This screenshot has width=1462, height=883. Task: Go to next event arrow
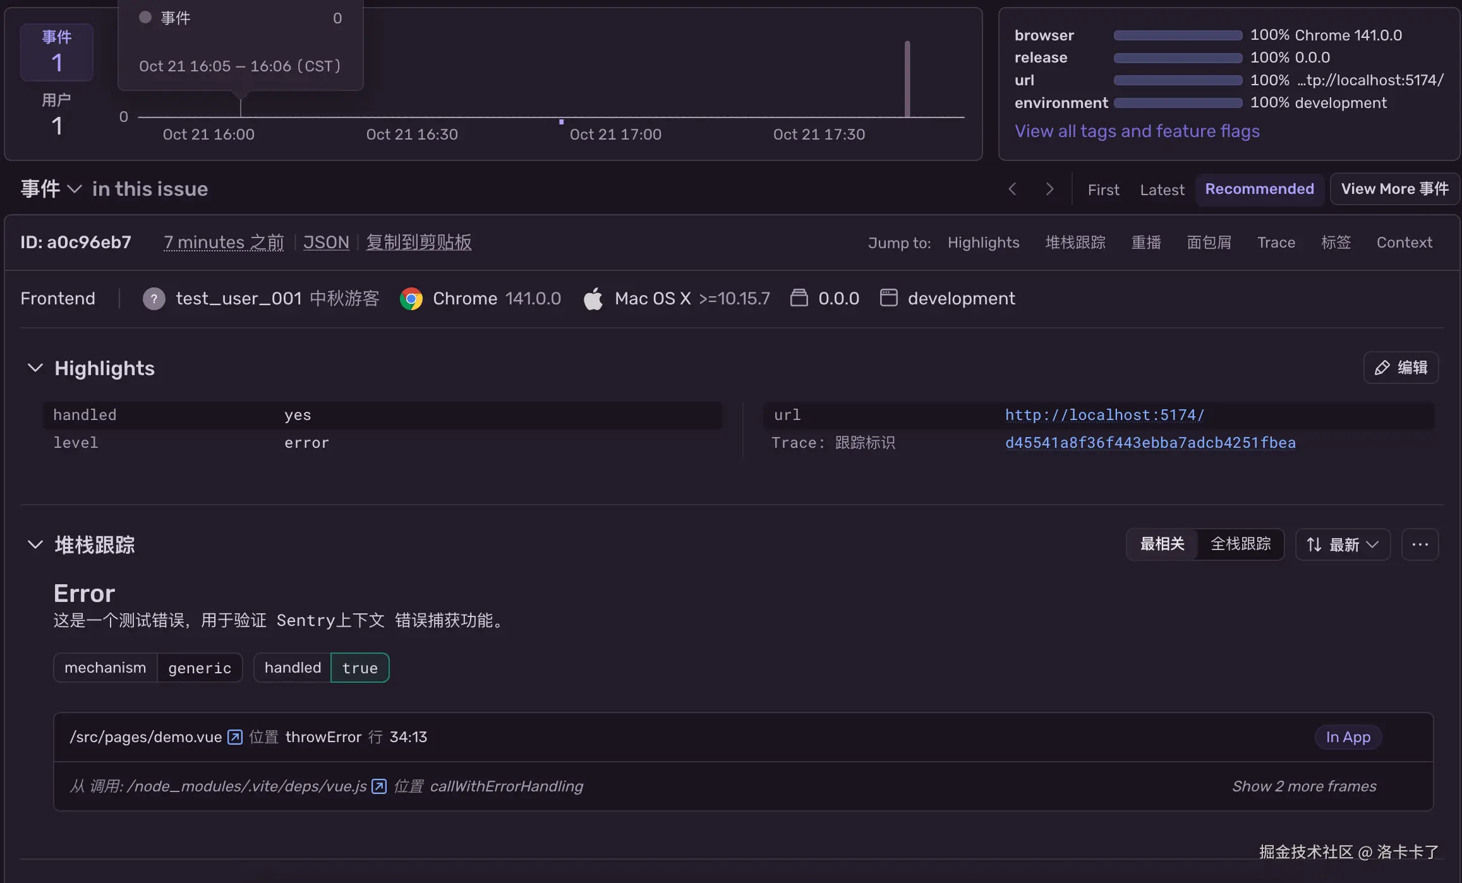click(x=1049, y=189)
